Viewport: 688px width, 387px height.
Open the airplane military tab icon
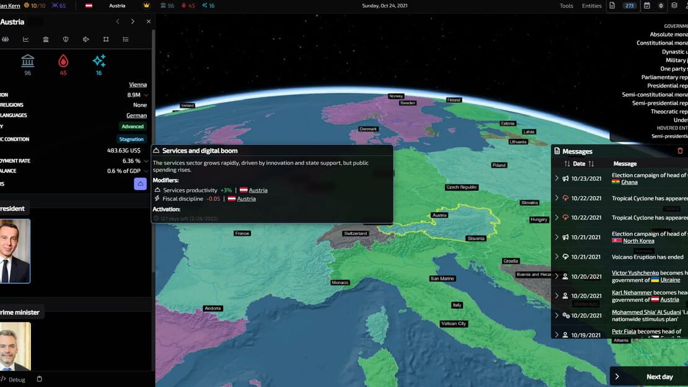tap(86, 40)
